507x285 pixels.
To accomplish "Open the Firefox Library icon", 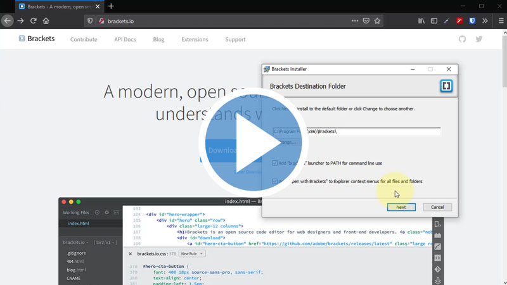I will coord(421,21).
